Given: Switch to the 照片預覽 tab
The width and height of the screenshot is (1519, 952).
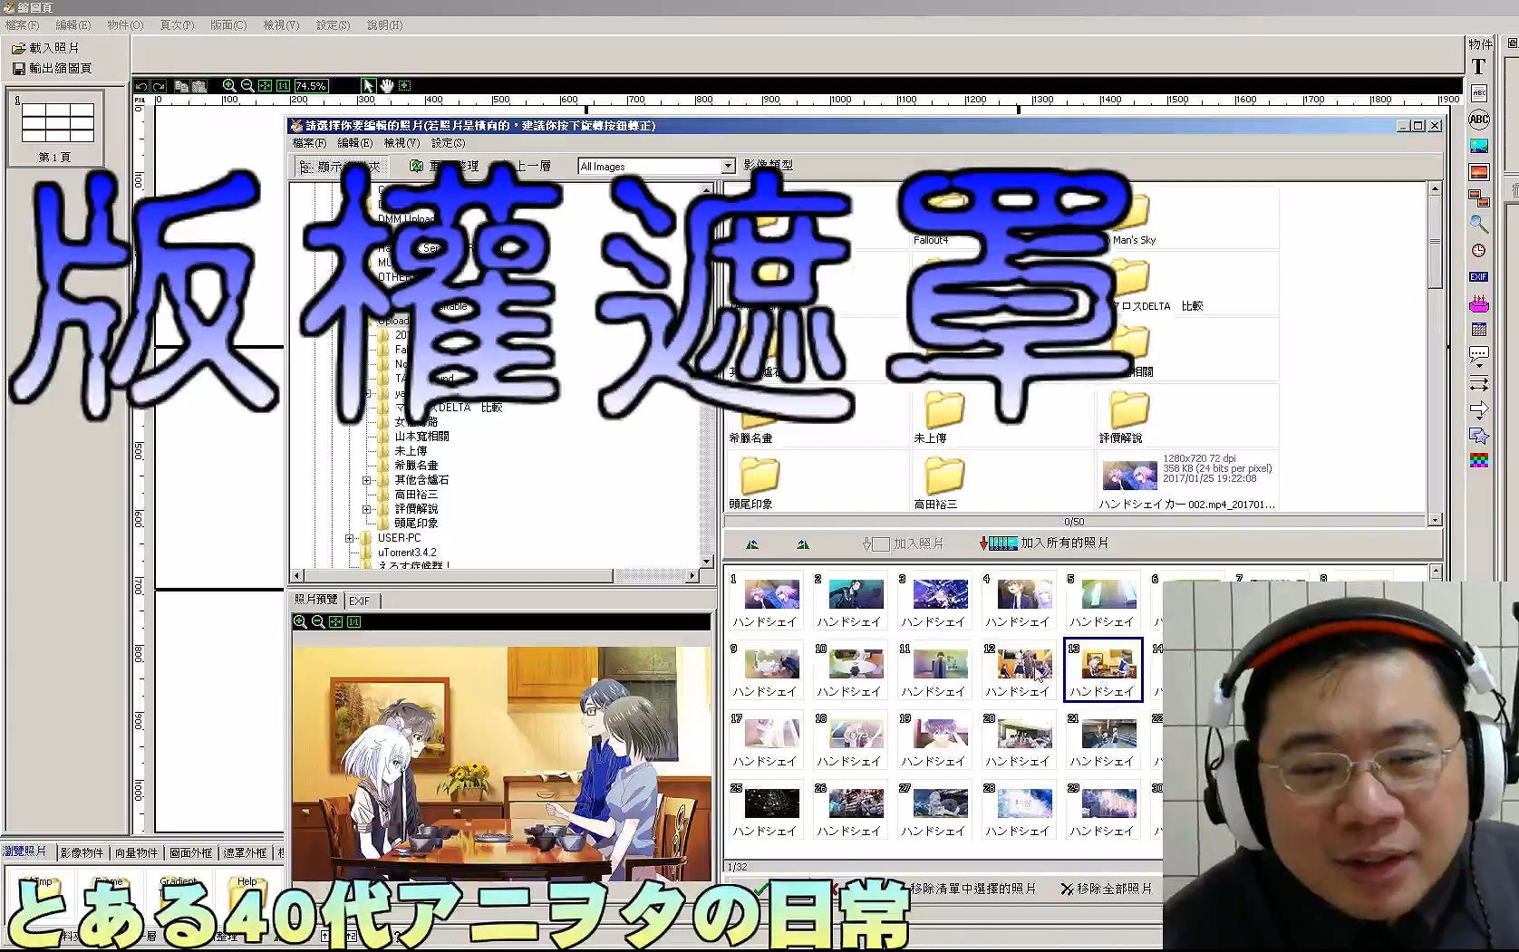Looking at the screenshot, I should click(x=316, y=600).
